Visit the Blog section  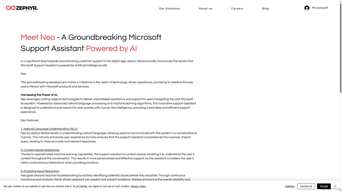[x=266, y=9]
